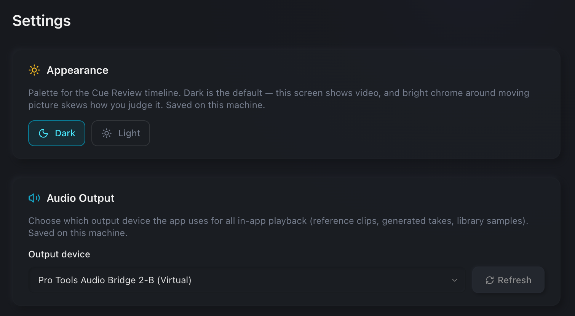The height and width of the screenshot is (316, 575).
Task: Click the Settings page title
Action: pyautogui.click(x=42, y=21)
